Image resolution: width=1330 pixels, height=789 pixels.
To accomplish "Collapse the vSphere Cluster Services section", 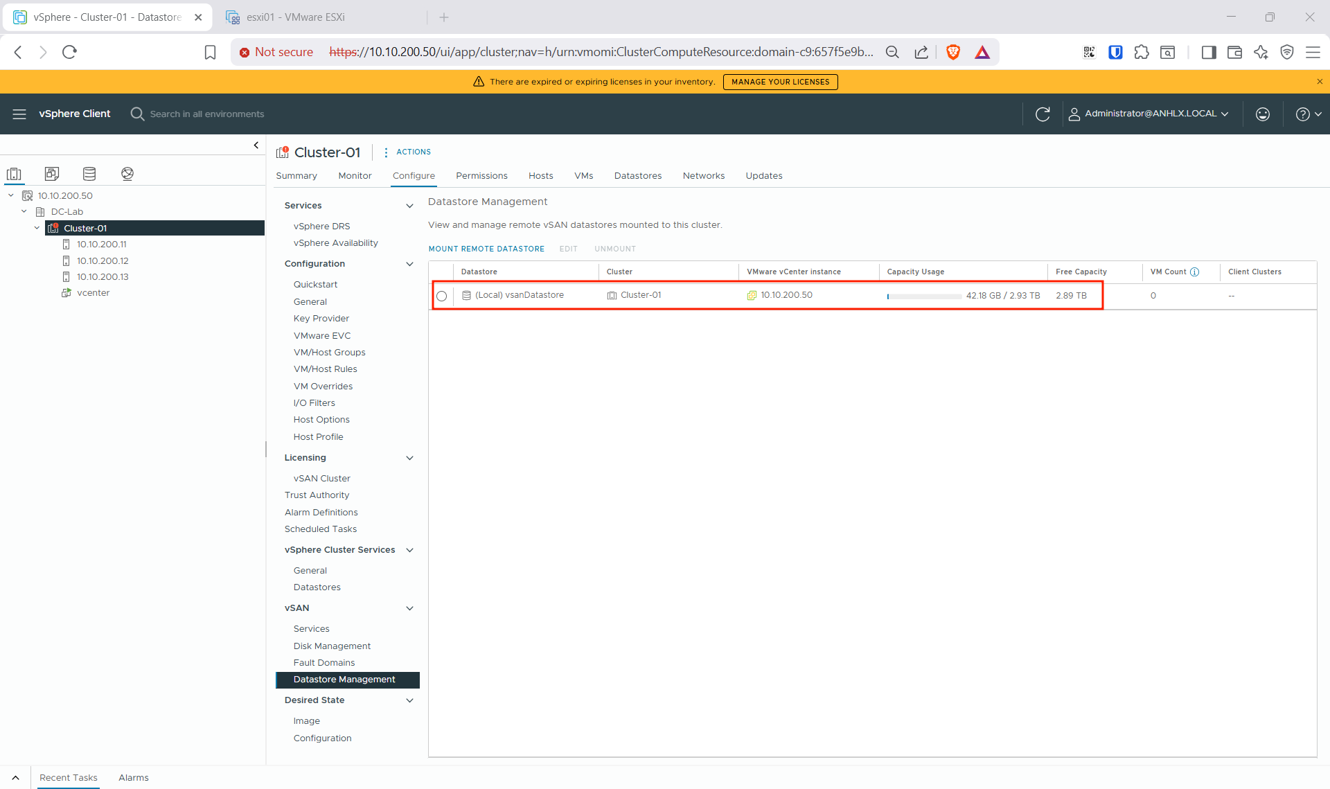I will (409, 550).
